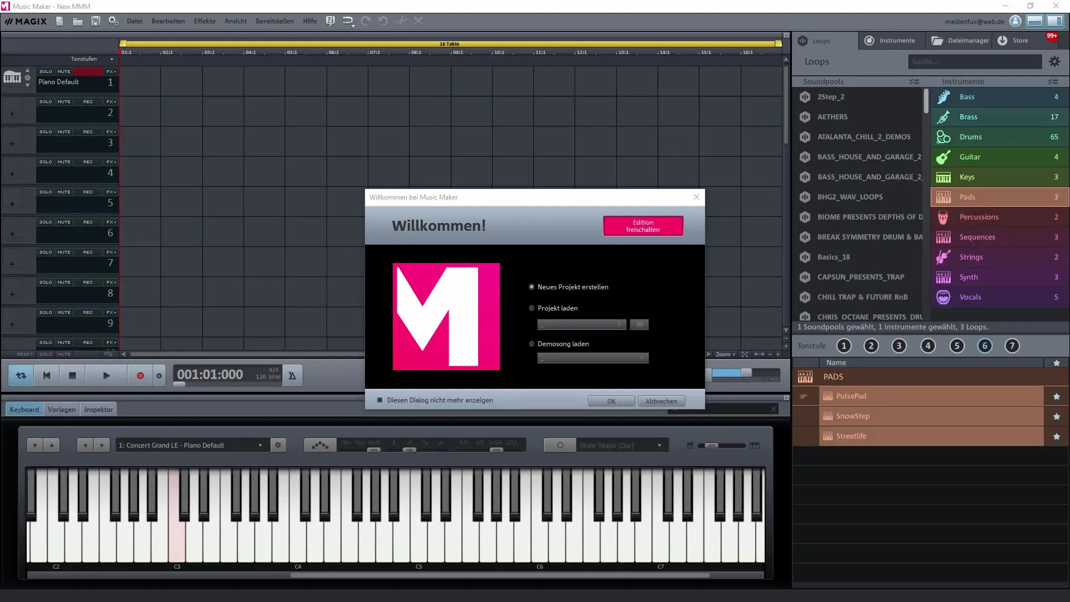Switch to the Dateimanager tab

[960, 41]
